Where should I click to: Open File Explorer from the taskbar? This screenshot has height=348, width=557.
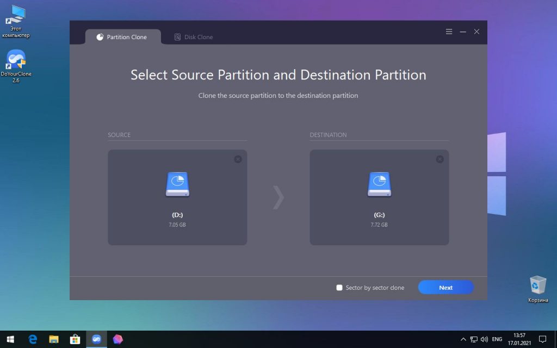pyautogui.click(x=54, y=339)
